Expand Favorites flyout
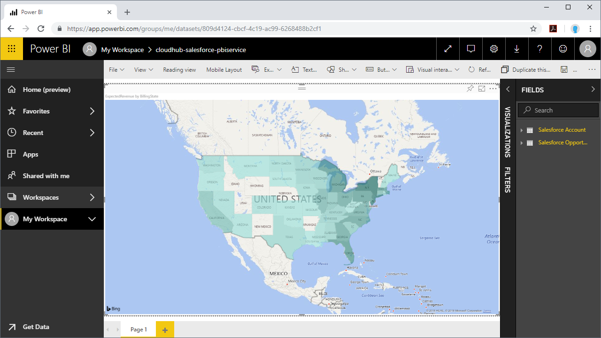Viewport: 601px width, 338px height. tap(92, 111)
